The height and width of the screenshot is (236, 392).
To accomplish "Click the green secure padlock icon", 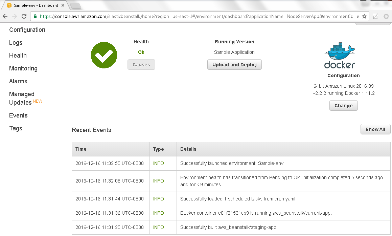I will [35, 16].
